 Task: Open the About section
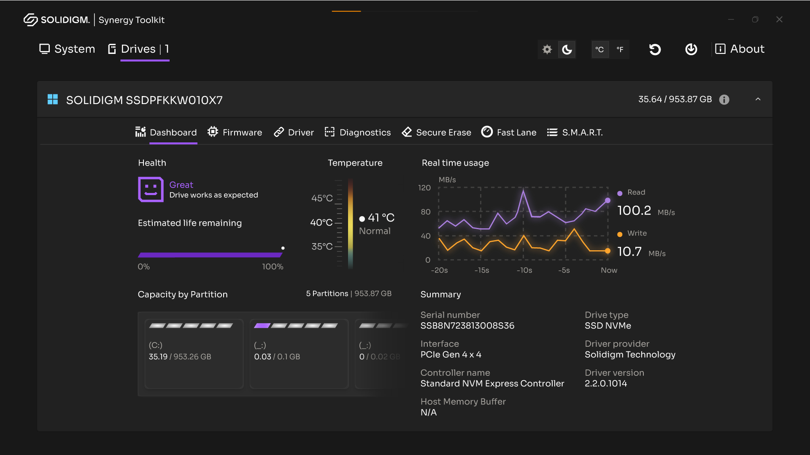pyautogui.click(x=740, y=48)
